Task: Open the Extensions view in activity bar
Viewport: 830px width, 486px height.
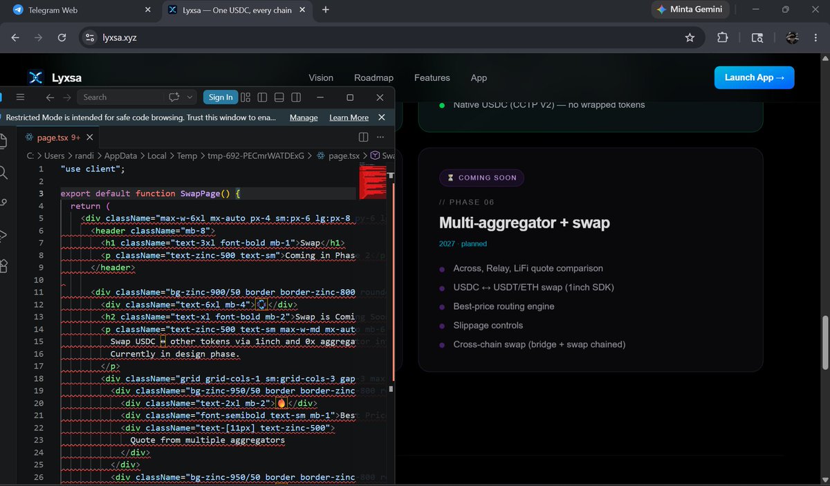Action: [3, 266]
